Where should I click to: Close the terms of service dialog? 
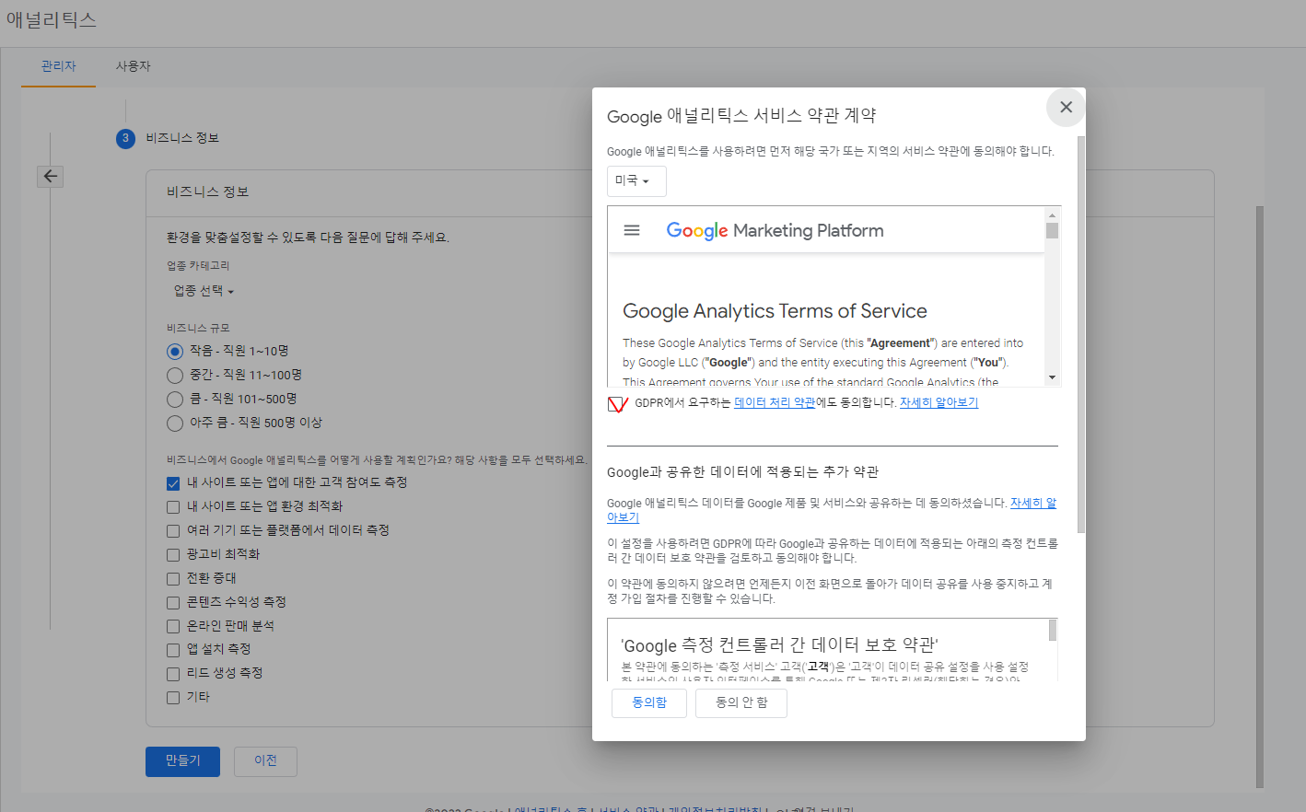[x=1066, y=107]
